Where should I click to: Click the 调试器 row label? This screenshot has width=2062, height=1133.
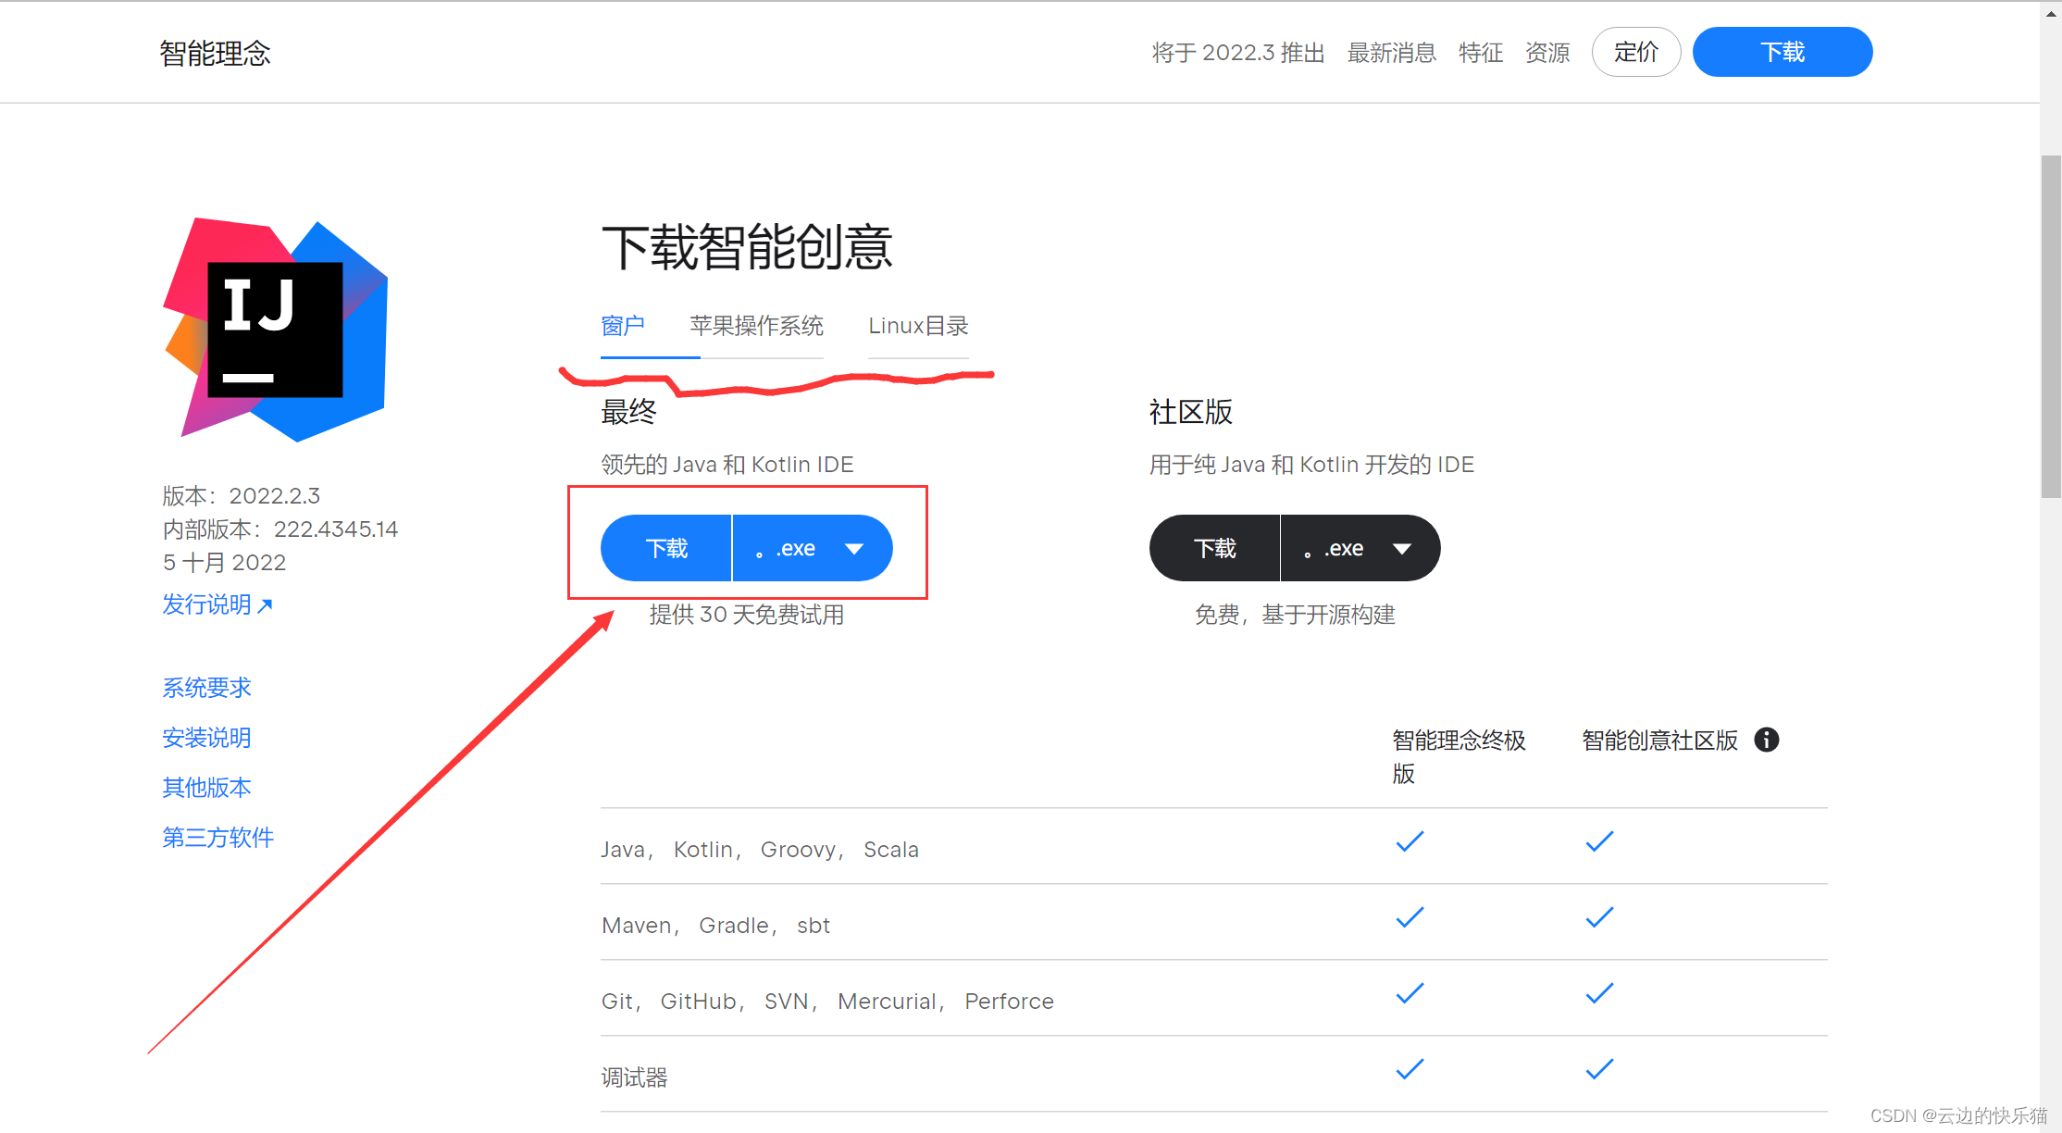[x=634, y=1077]
